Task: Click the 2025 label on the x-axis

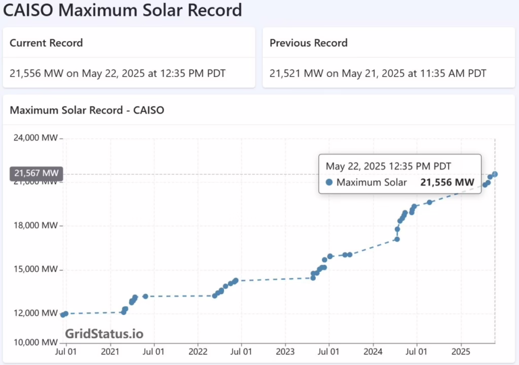Action: (x=461, y=351)
